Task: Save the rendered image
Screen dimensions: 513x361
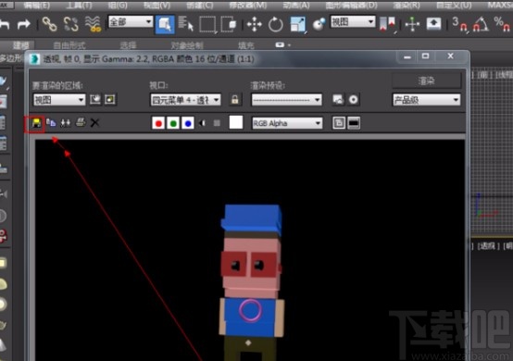Action: (36, 123)
